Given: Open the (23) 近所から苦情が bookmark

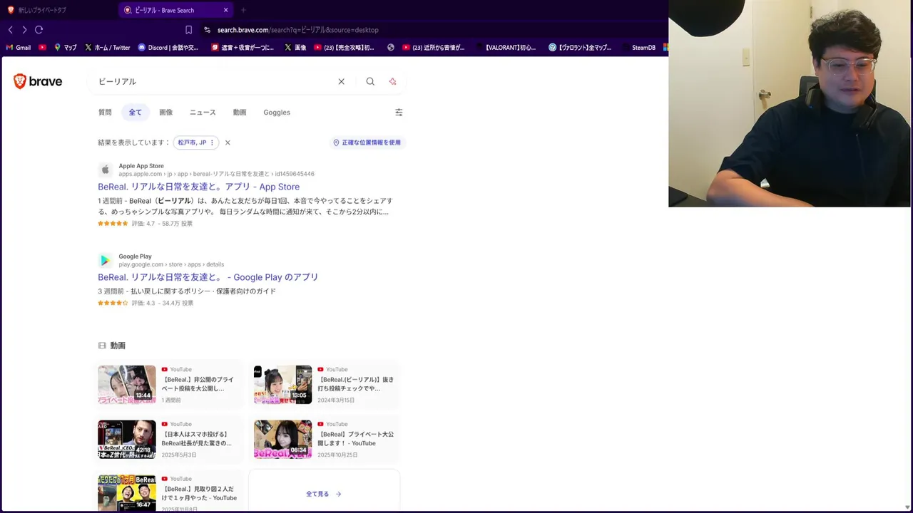Looking at the screenshot, I should (434, 48).
